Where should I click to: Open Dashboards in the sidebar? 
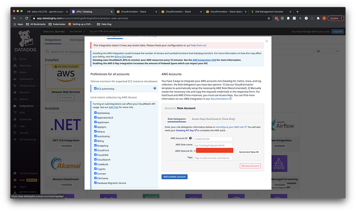pyautogui.click(x=26, y=79)
